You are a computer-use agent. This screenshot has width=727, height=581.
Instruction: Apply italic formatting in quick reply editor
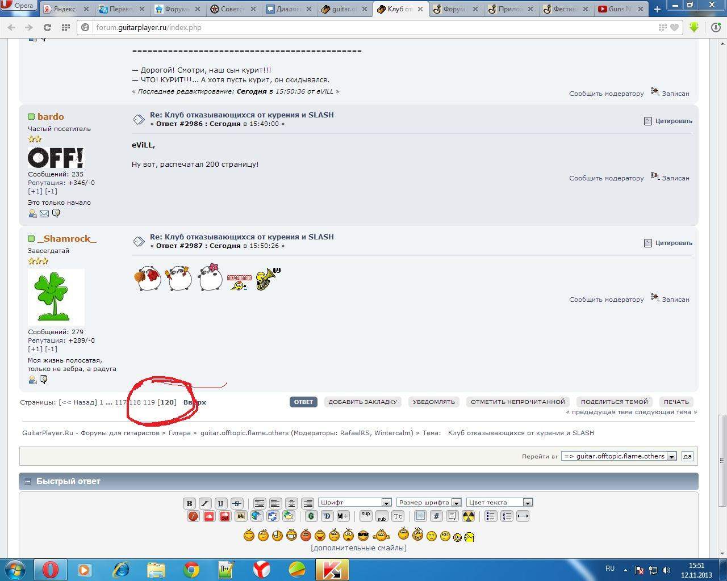[x=205, y=503]
